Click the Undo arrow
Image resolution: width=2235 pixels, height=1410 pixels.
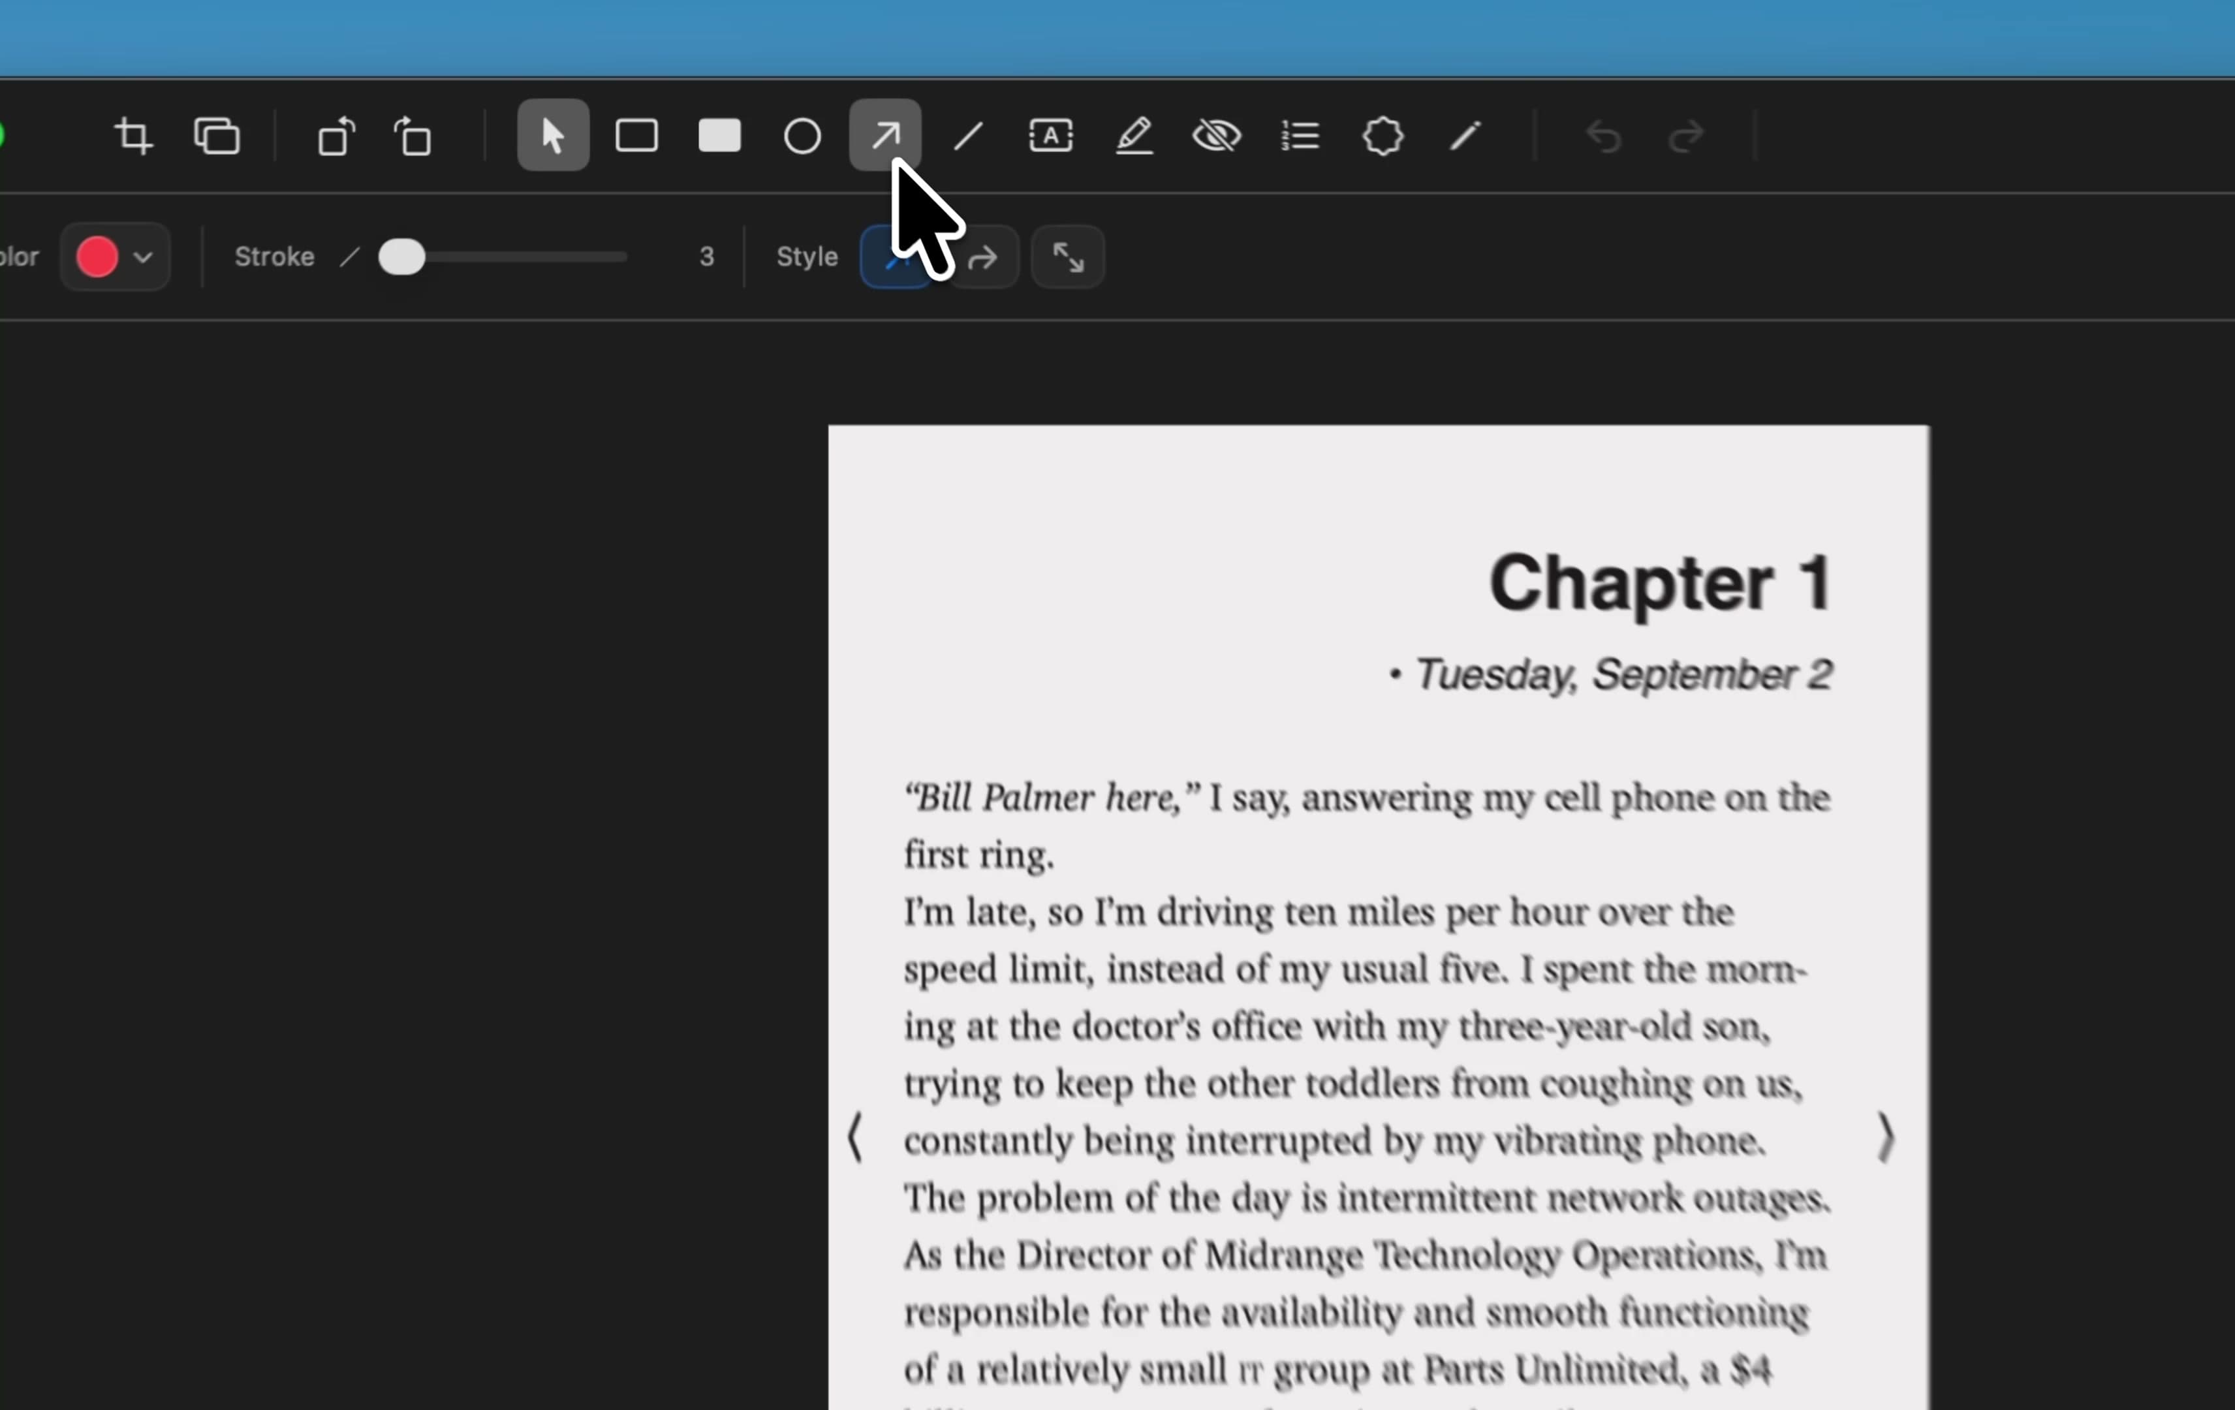coord(1604,136)
